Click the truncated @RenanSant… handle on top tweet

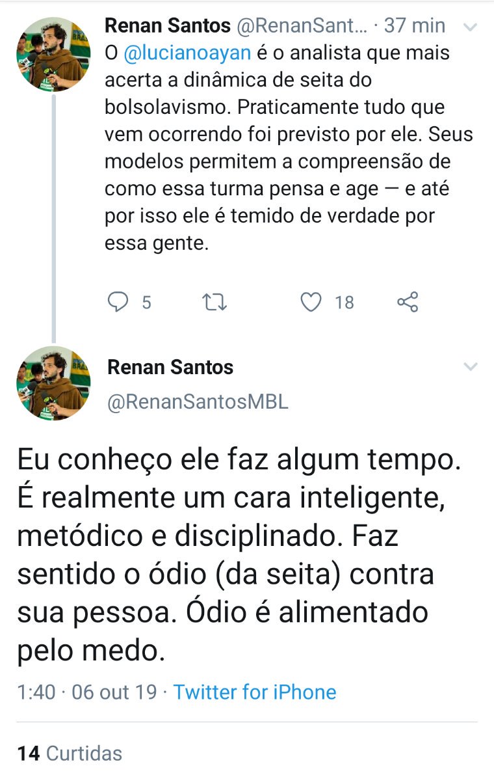click(300, 26)
